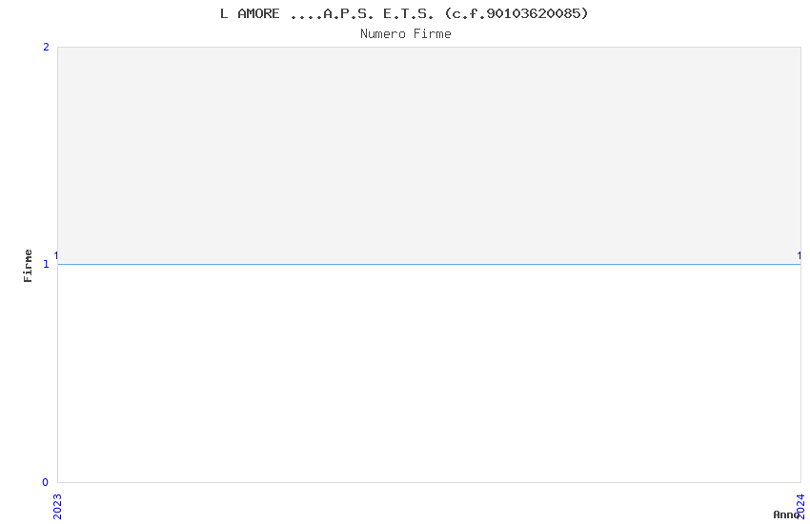Click the word 'AMORE' in the title
The width and height of the screenshot is (810, 524).
[258, 14]
